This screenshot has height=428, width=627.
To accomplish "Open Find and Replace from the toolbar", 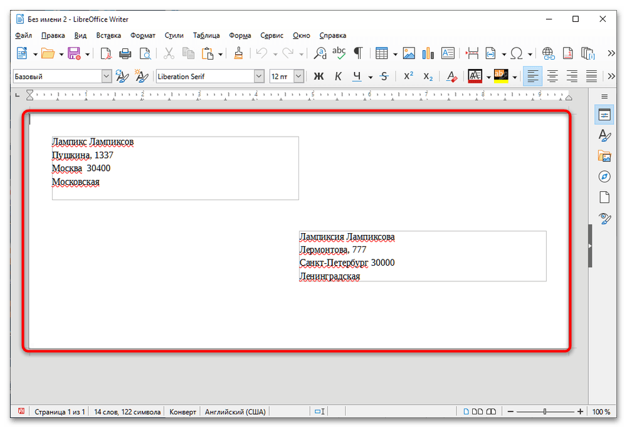I will coord(320,53).
